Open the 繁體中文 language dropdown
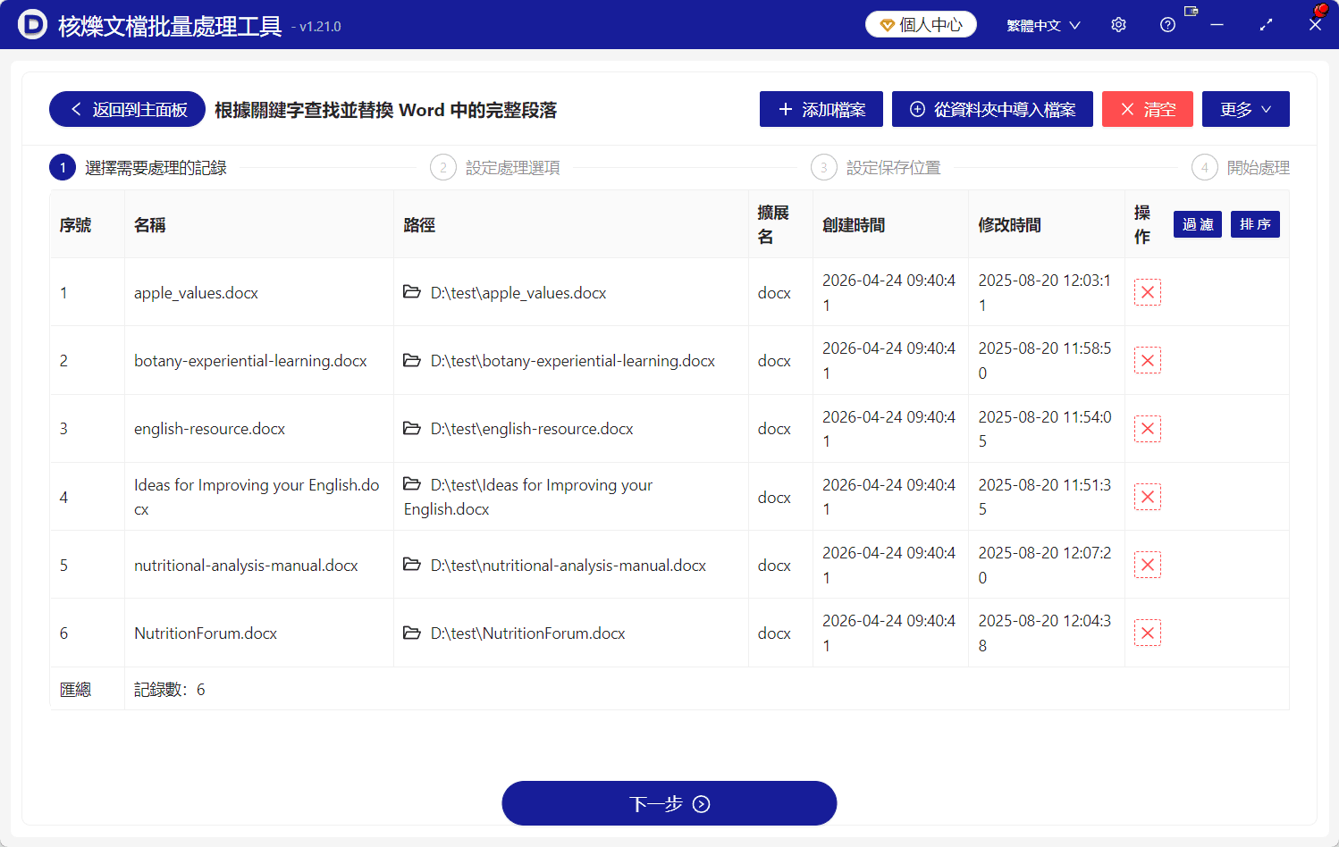Viewport: 1339px width, 847px height. point(1042,24)
